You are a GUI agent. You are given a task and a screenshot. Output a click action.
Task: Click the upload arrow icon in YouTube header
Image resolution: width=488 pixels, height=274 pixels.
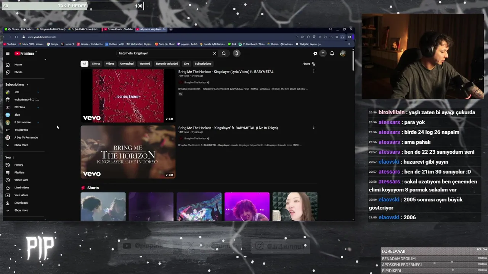point(323,54)
